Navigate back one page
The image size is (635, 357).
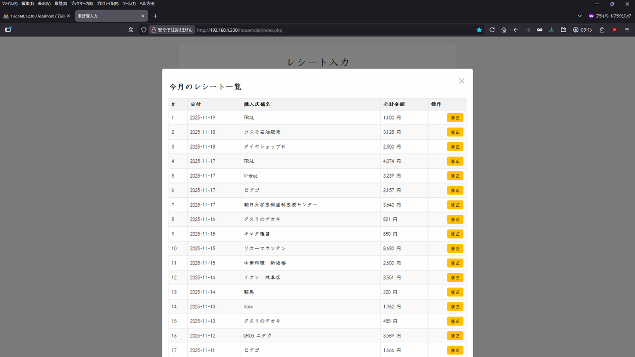(x=516, y=30)
